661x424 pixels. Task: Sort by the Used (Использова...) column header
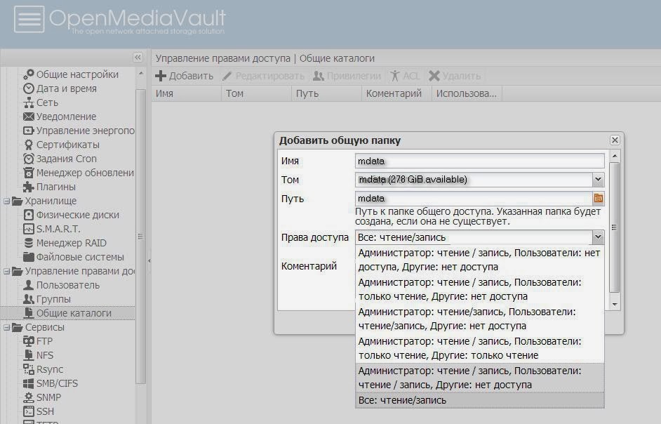(x=467, y=93)
